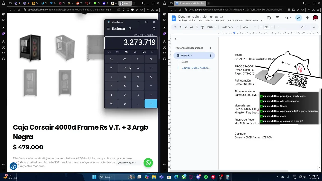Decrease font size with minus button

tap(261, 27)
